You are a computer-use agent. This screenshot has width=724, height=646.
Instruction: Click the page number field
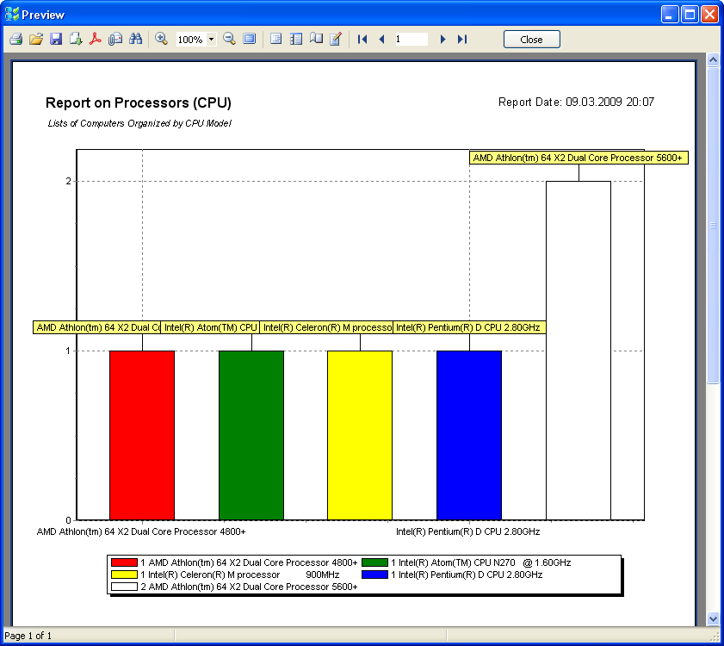pos(411,40)
